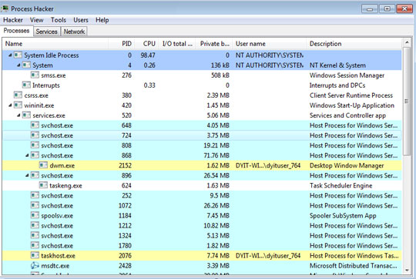Select the 98.47 CPU value

click(148, 55)
